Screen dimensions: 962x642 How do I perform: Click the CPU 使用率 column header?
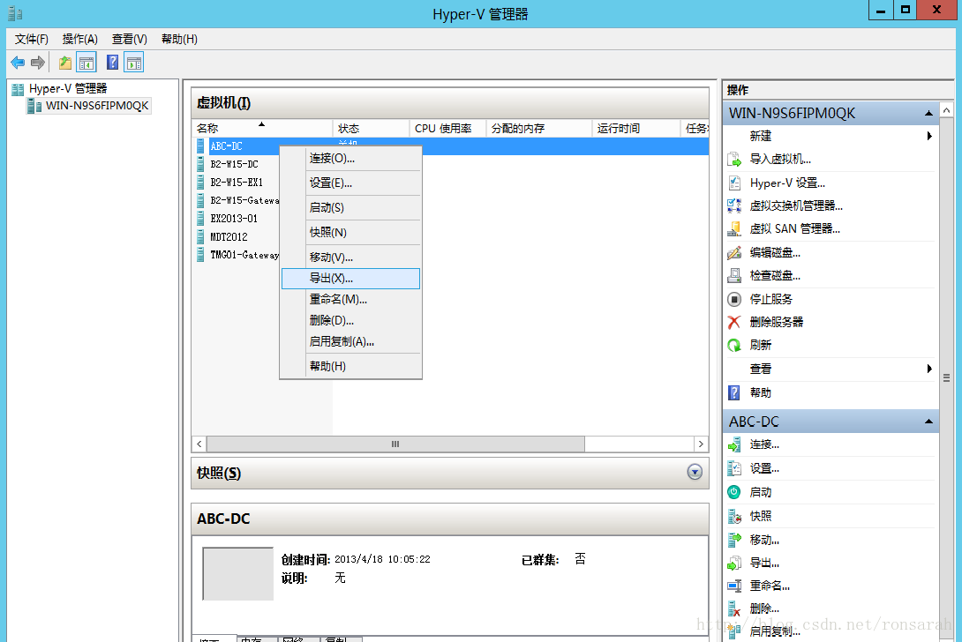tap(447, 128)
